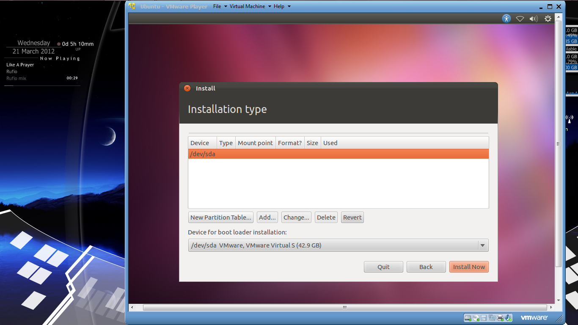Click the Size column header
578x325 pixels.
(313, 143)
